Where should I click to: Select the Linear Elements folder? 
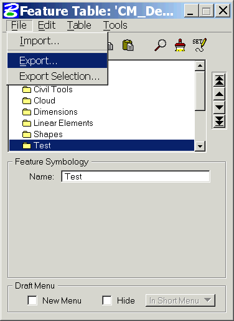pos(58,123)
